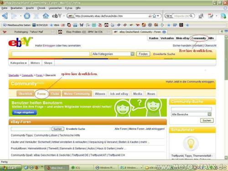Open the Datei menu
Viewport: 228px width, 171px height.
pyautogui.click(x=4, y=8)
